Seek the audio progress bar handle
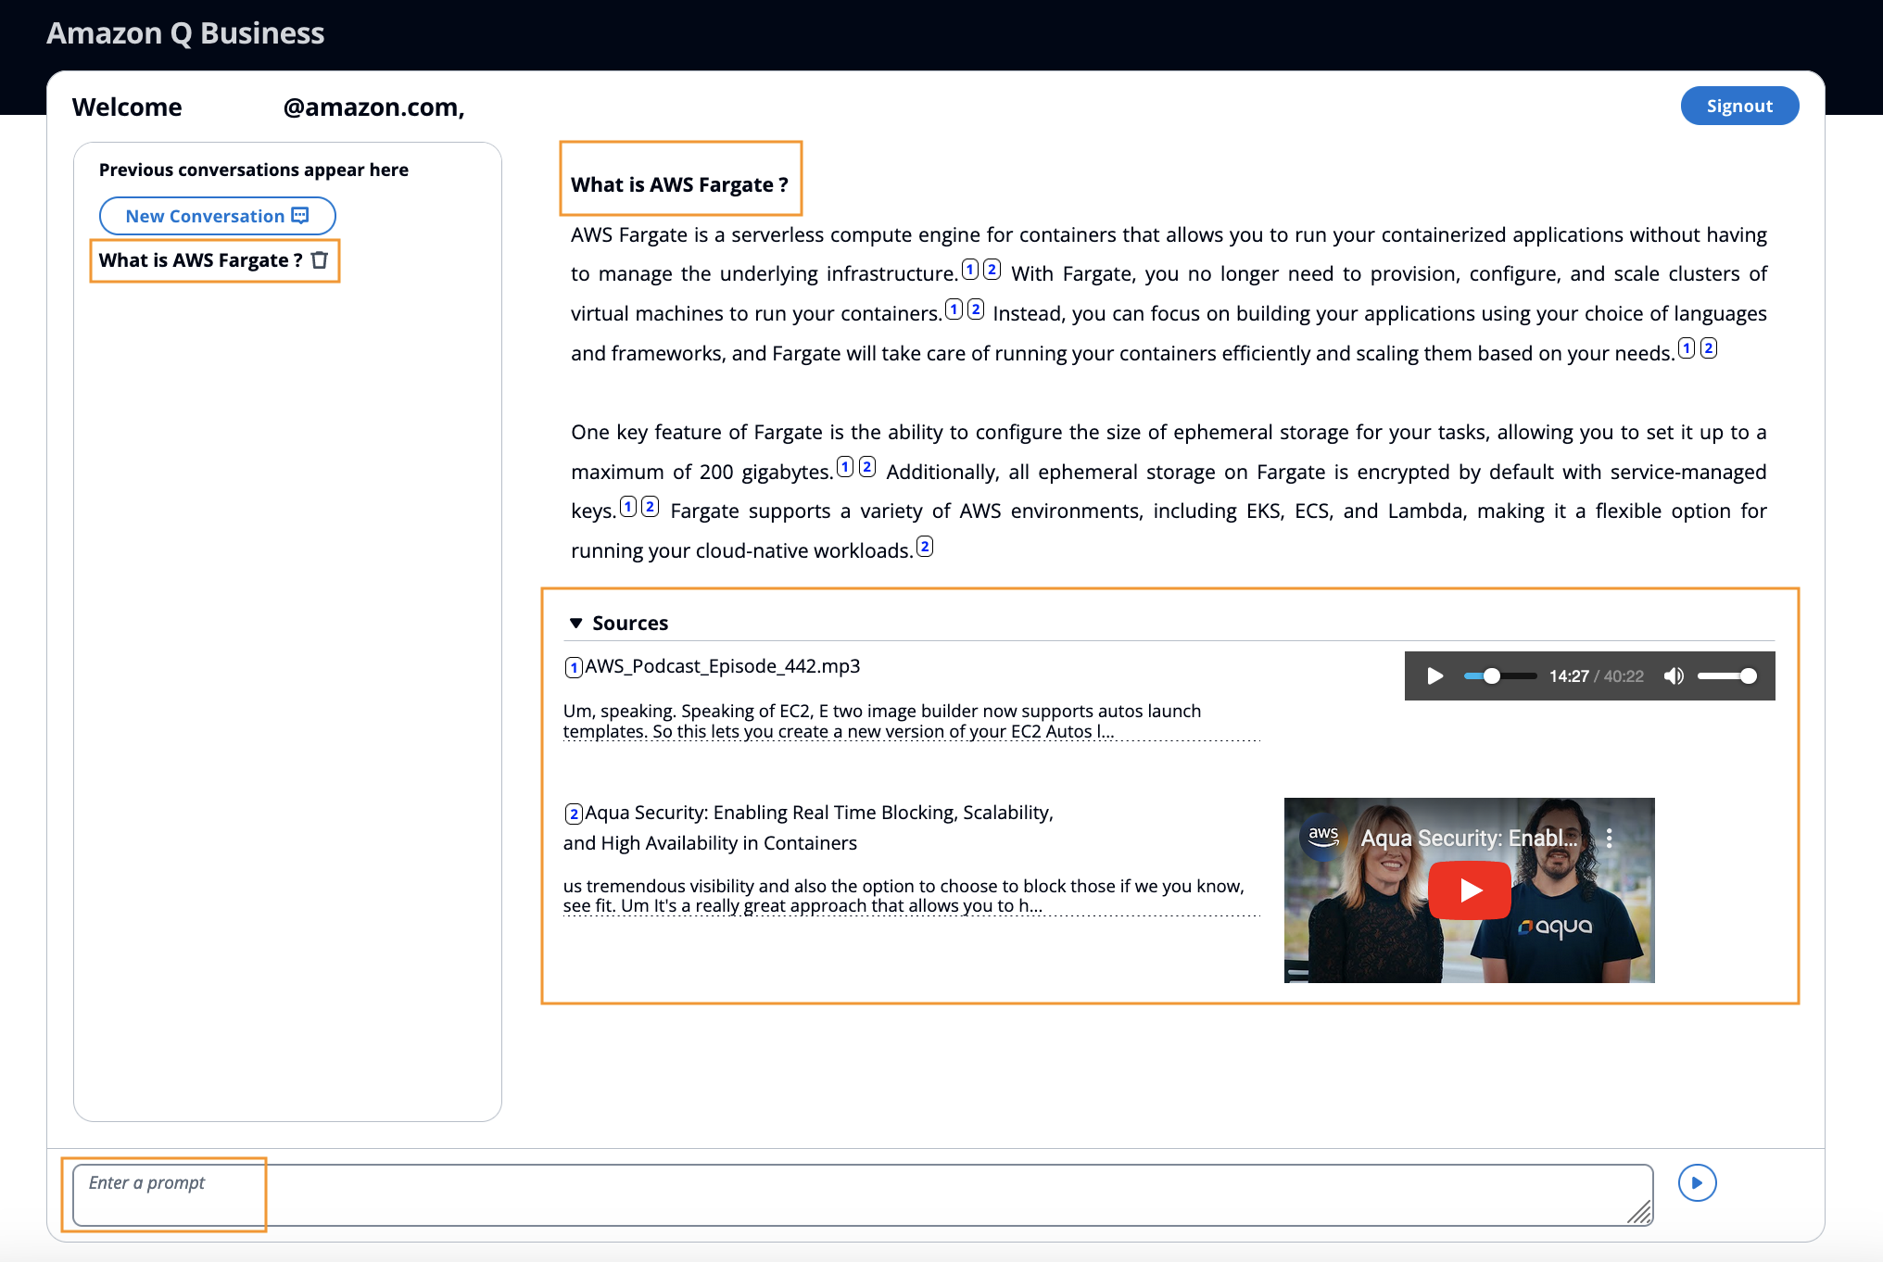Viewport: 1883px width, 1262px height. [x=1491, y=676]
